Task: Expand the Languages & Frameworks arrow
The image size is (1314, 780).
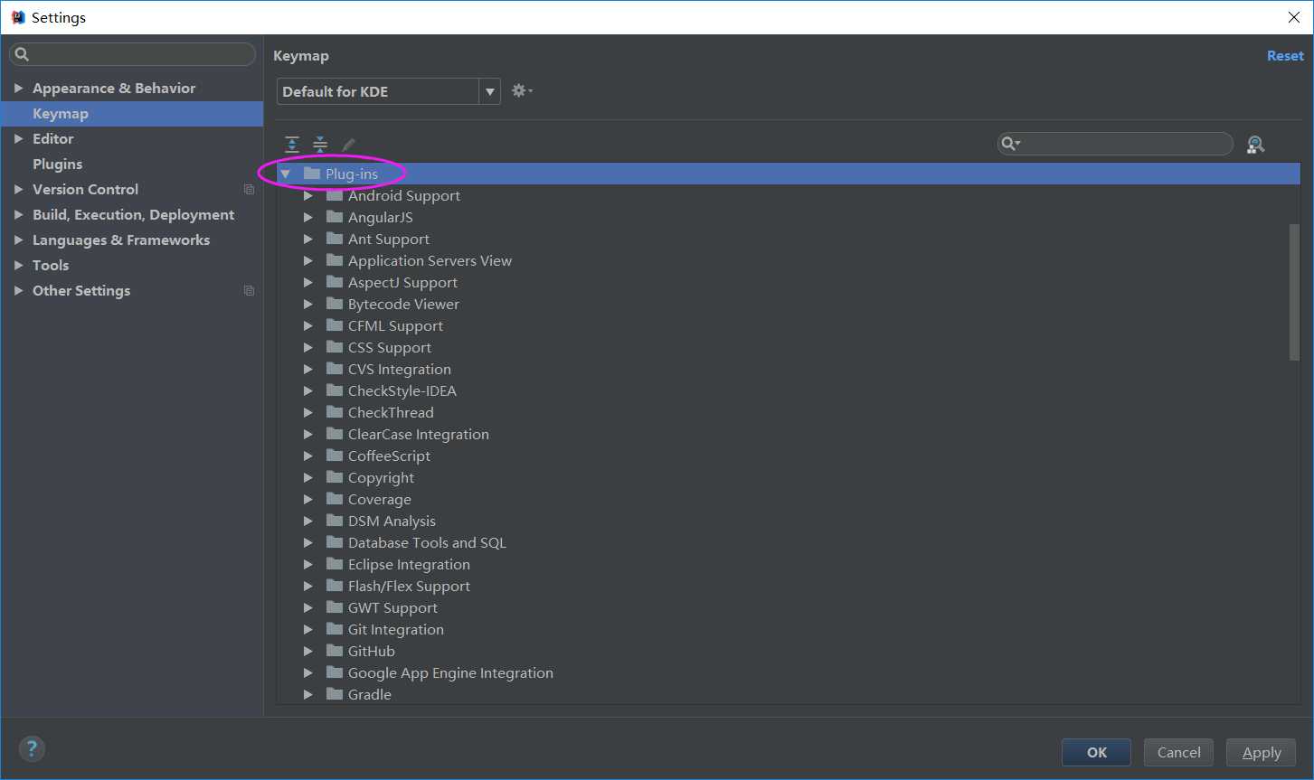Action: [x=18, y=240]
